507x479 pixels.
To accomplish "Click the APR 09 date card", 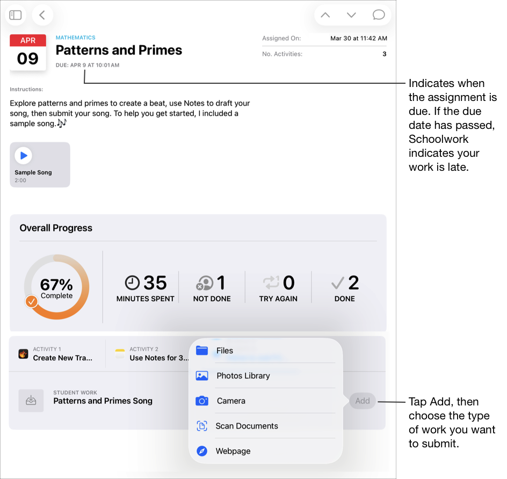I will [27, 52].
